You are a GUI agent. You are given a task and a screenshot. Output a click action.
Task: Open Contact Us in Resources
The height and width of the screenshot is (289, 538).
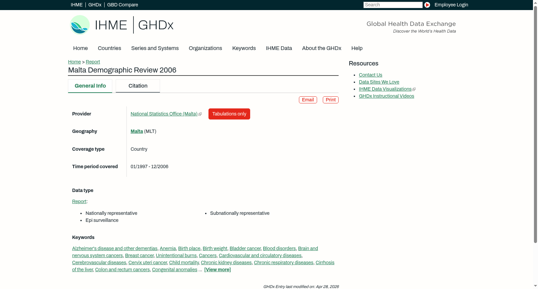(371, 75)
